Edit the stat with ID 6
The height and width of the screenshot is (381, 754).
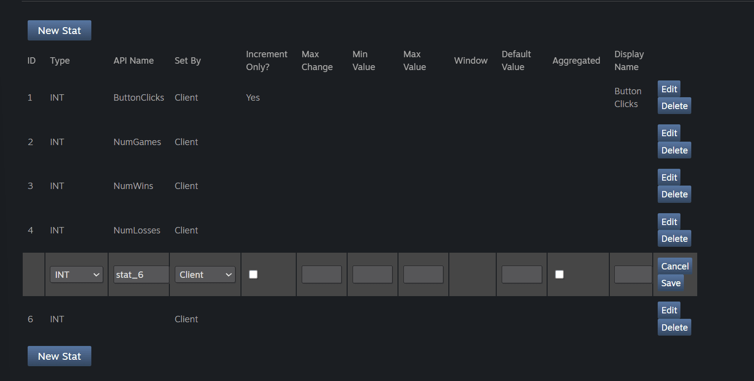(669, 310)
